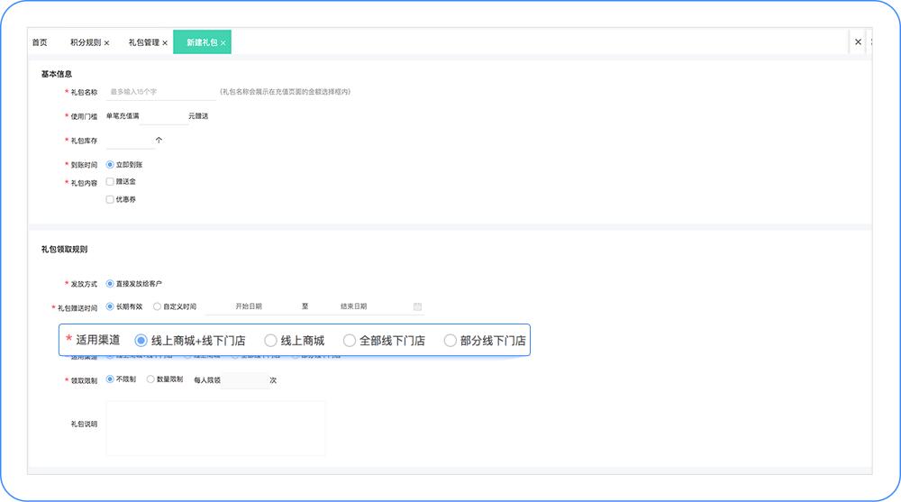Select the 数量限制 radio option
Screen dimensions: 901x502
coord(150,379)
